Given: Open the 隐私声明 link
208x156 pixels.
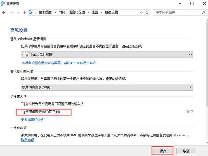Looking at the screenshot, I should point(27,140).
